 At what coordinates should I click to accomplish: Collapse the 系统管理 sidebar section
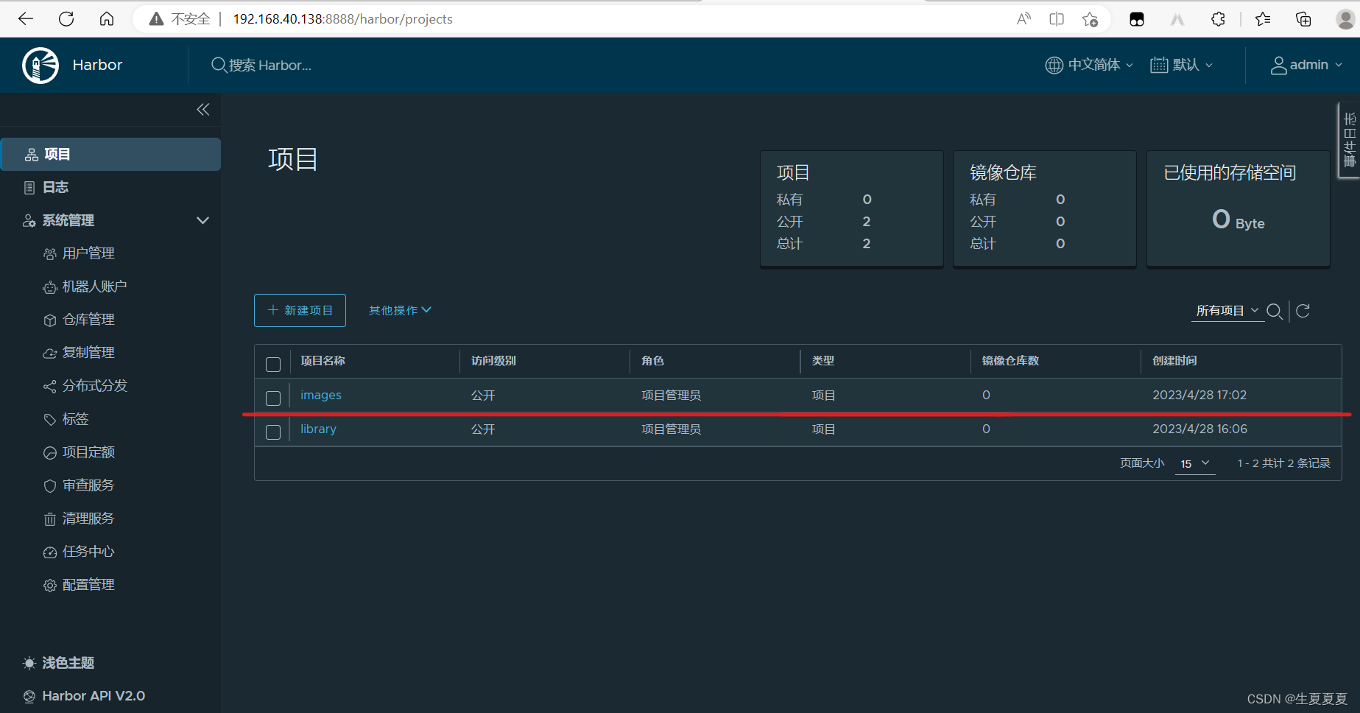(202, 220)
